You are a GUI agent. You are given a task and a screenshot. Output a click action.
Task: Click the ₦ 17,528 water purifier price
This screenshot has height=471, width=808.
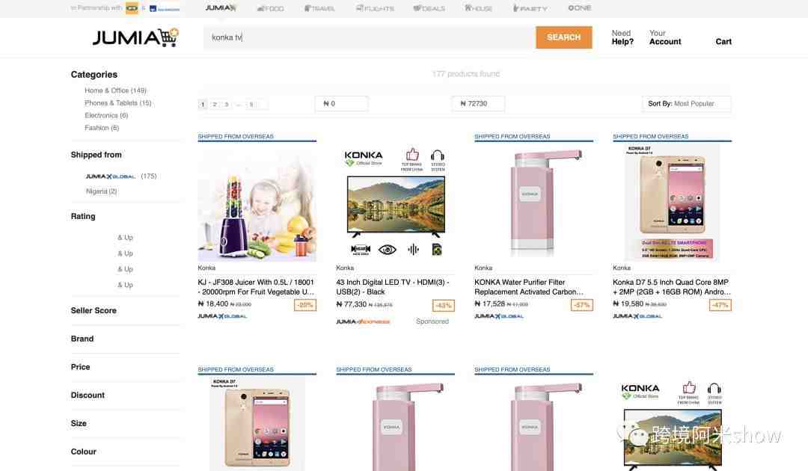(x=490, y=304)
